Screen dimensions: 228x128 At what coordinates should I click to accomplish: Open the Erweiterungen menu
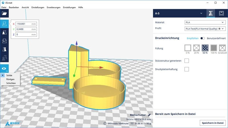(x=53, y=7)
